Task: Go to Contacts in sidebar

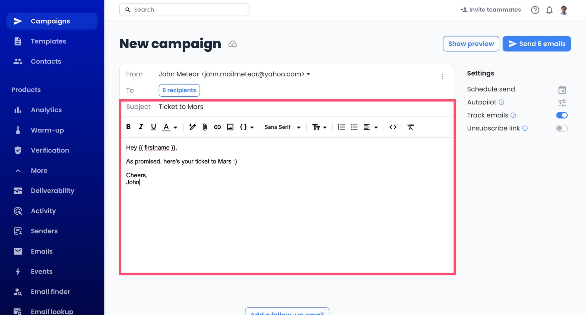Action: (46, 62)
